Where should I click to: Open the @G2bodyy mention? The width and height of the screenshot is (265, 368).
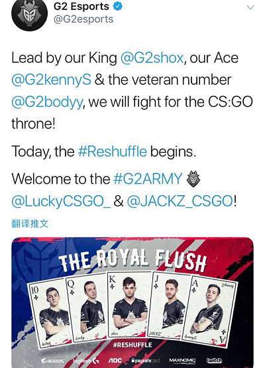47,102
